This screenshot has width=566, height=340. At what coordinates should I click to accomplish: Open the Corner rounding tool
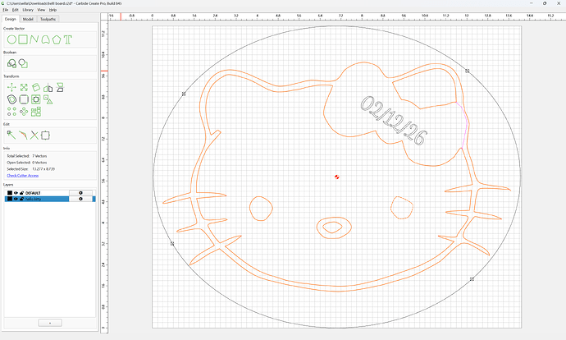click(x=24, y=99)
